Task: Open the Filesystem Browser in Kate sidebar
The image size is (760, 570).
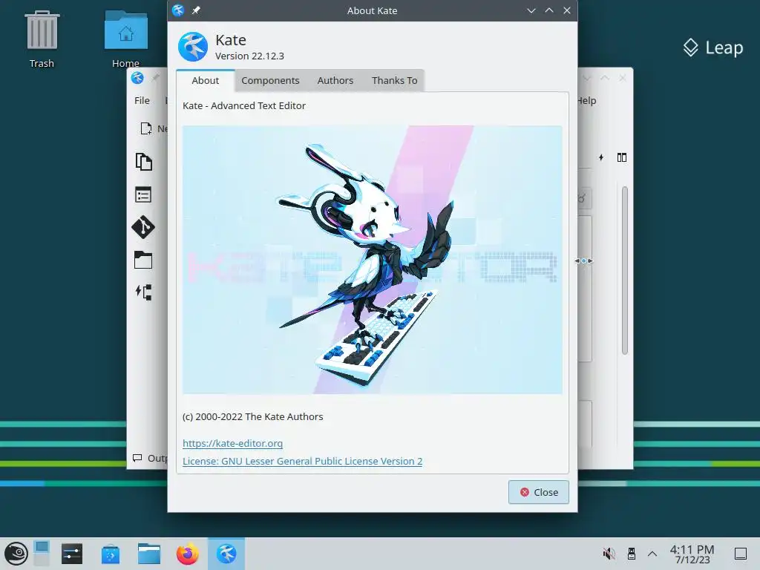Action: click(143, 260)
